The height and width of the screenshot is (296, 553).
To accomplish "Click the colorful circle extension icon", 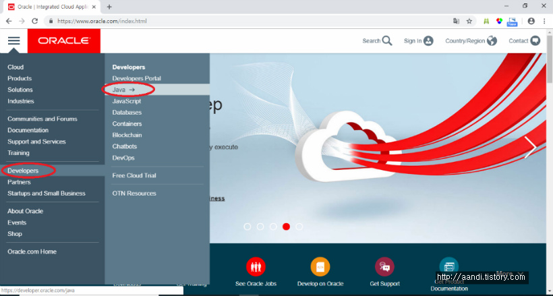I will tap(499, 21).
